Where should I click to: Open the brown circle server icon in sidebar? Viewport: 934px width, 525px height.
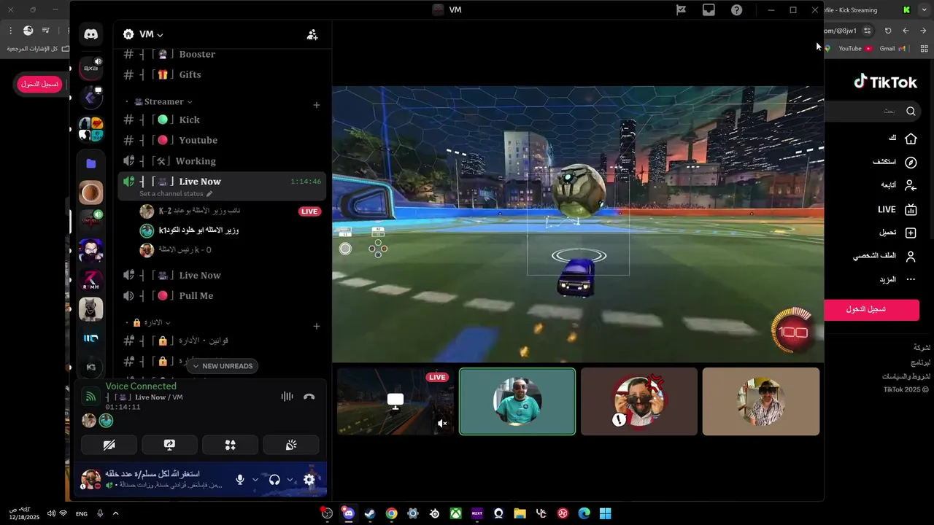(91, 192)
